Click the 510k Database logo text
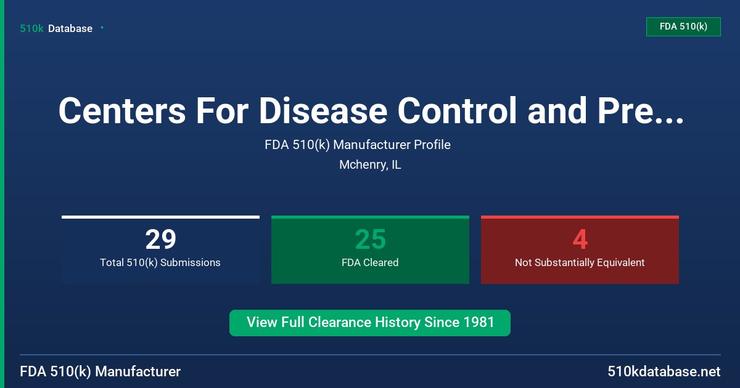740x388 pixels. [56, 28]
